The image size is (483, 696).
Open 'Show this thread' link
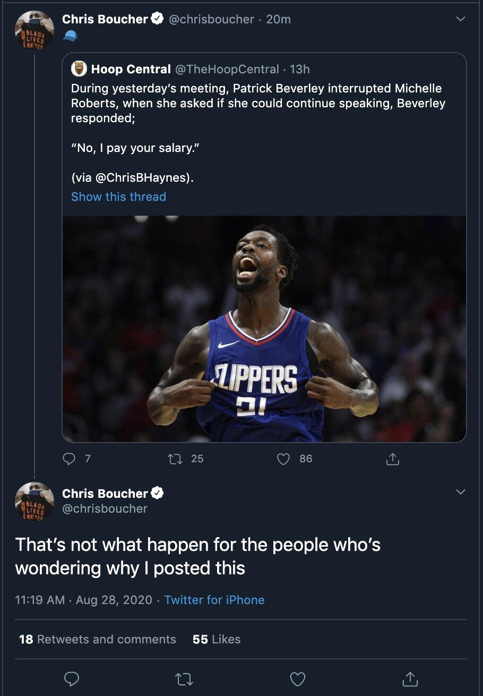coord(118,197)
